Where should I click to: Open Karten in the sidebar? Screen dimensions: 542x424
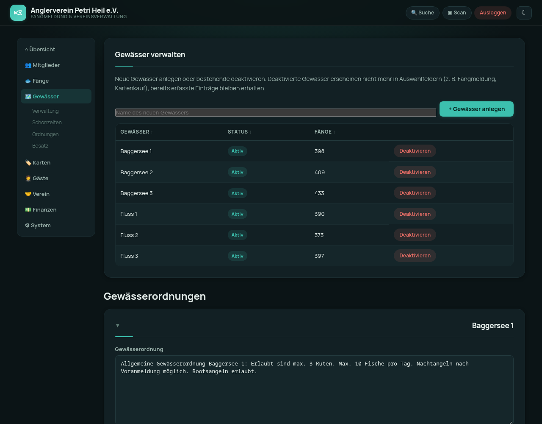(56, 162)
